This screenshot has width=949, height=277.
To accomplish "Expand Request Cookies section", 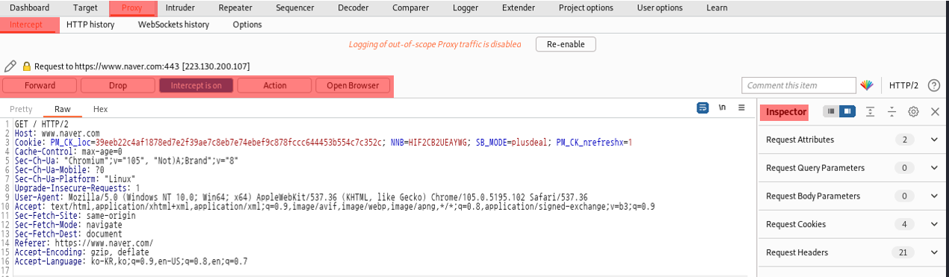I will click(934, 224).
